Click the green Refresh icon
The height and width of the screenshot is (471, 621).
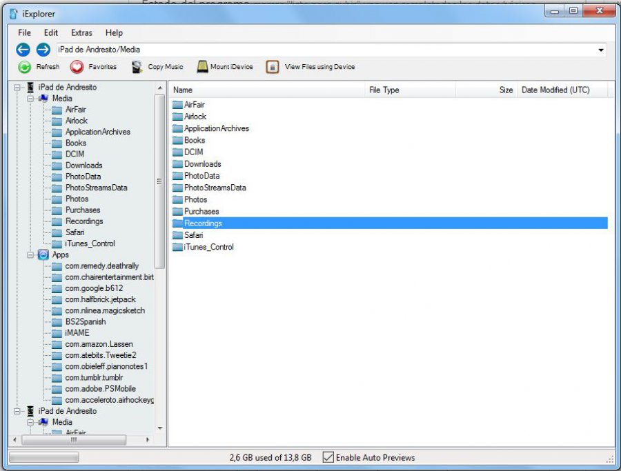[25, 67]
